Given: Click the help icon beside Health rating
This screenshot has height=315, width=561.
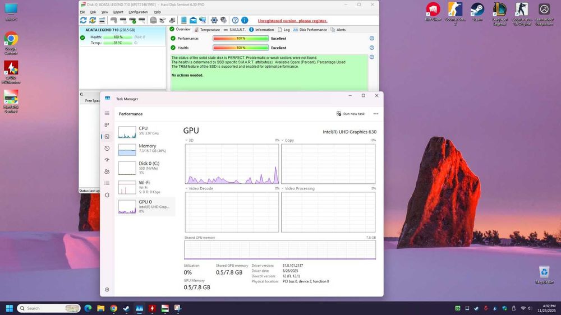Looking at the screenshot, I should [x=372, y=48].
